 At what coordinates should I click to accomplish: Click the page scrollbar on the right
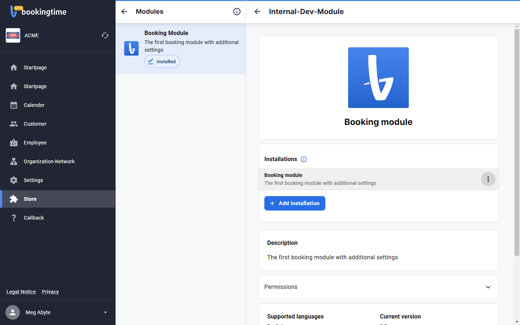(517, 142)
